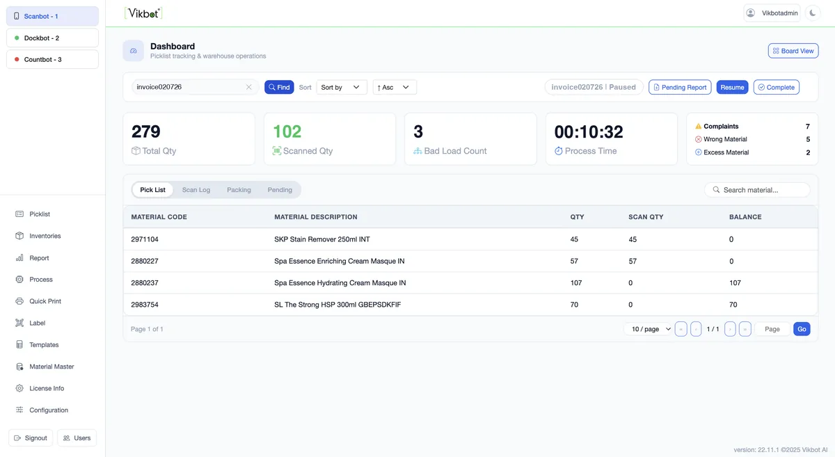Screen dimensions: 835x457
Task: Select material code 2971104
Action: pos(145,239)
